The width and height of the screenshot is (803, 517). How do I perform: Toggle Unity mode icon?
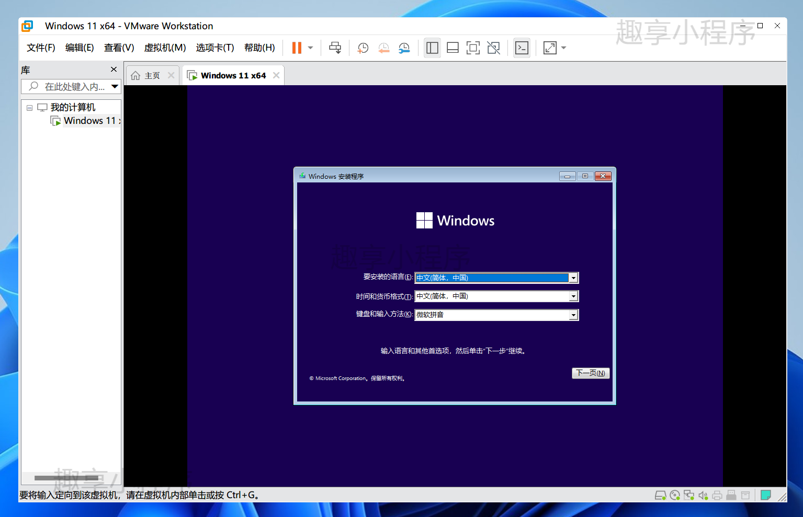coord(493,48)
